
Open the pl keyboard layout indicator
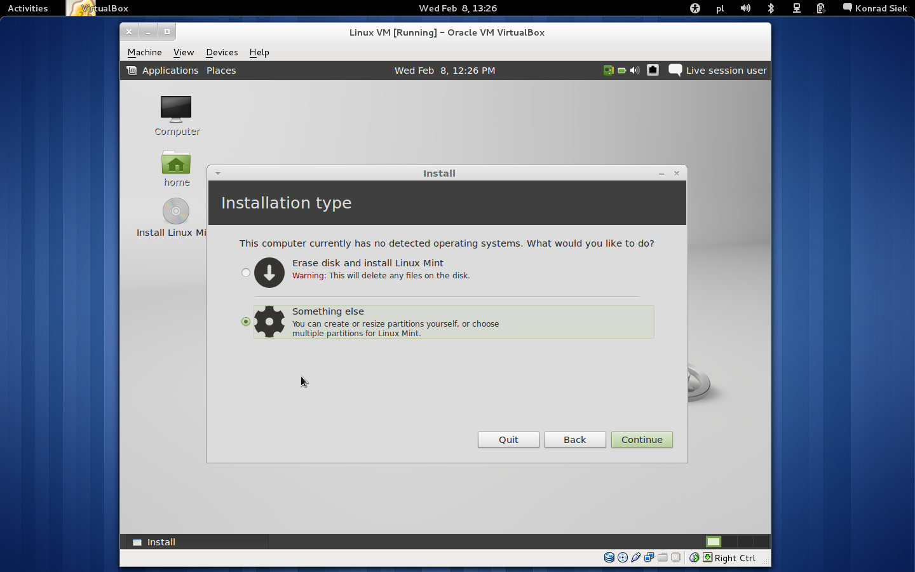tap(720, 8)
